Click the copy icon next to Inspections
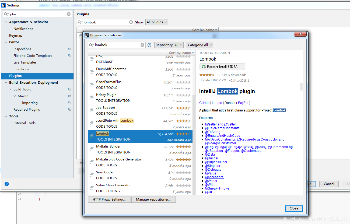 [x=69, y=49]
